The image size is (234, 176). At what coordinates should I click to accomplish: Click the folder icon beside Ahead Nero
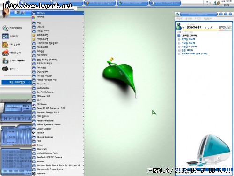[34, 84]
